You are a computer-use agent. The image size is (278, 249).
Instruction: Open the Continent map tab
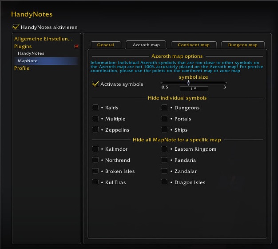193,45
